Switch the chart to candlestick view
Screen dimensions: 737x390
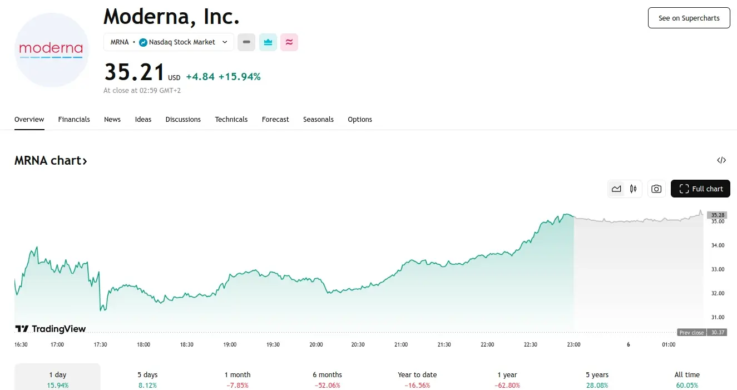[634, 189]
